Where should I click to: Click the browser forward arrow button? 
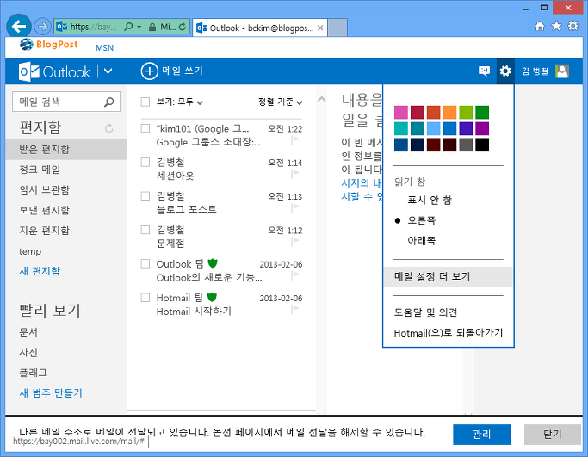pos(42,26)
